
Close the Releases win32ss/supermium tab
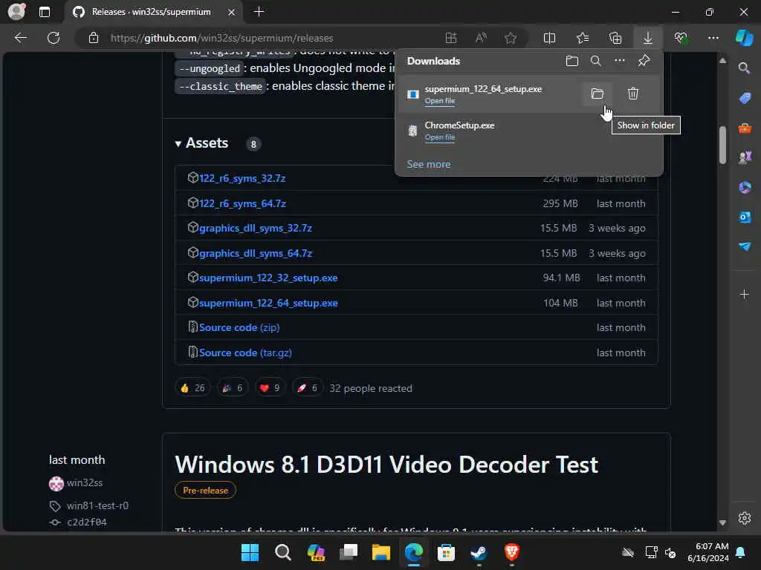[232, 12]
